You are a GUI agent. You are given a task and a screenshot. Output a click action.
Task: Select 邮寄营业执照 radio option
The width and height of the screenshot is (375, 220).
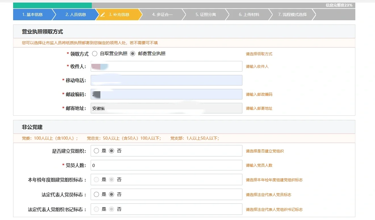(133, 54)
